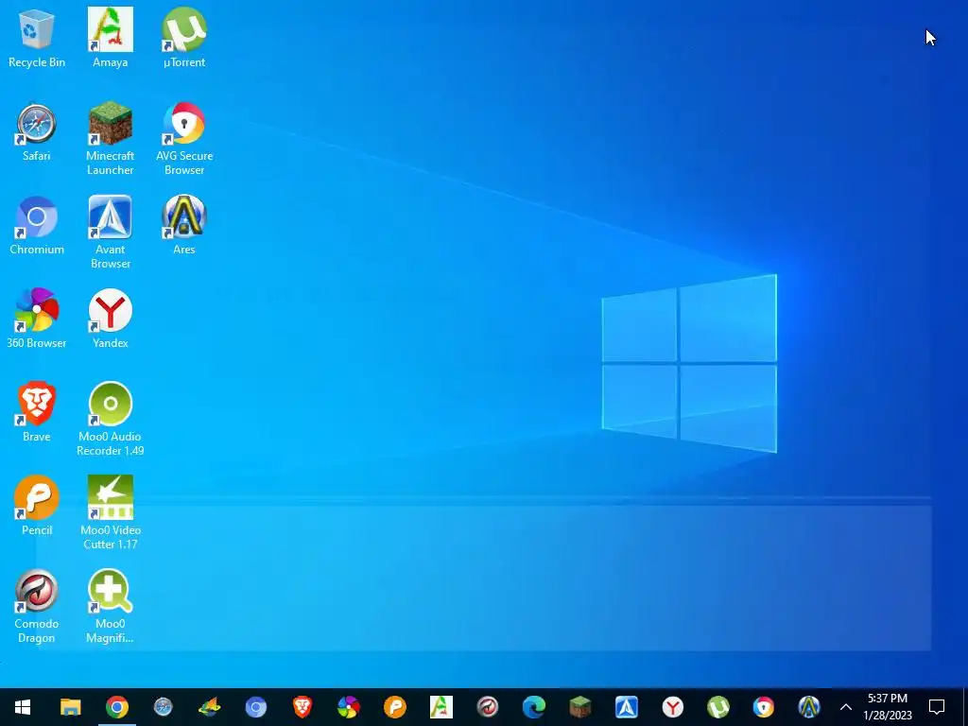968x726 pixels.
Task: Click the Ares desktop shortcut
Action: (184, 226)
